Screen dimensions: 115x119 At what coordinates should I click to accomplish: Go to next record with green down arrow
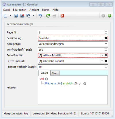click(110, 16)
